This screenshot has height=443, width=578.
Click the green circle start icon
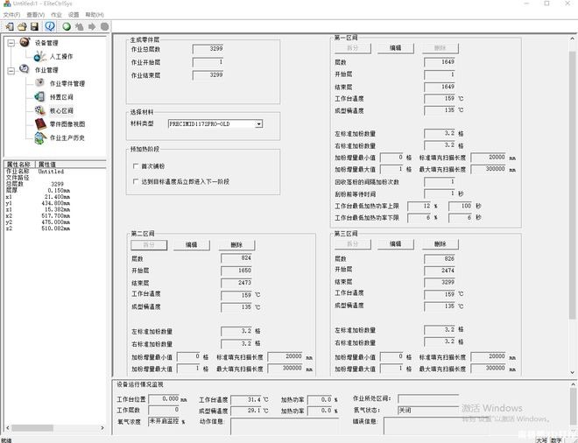tap(67, 26)
